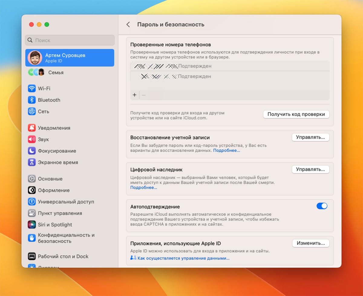Open Как осуществляется управление данными link
Viewport: 363px width, 296px height.
(x=184, y=258)
